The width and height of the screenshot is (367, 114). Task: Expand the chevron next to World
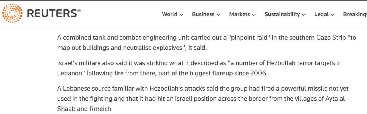click(x=181, y=15)
